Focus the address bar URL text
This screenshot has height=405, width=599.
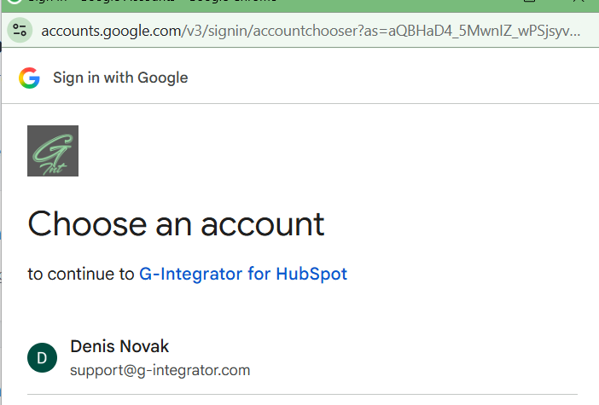tap(311, 31)
